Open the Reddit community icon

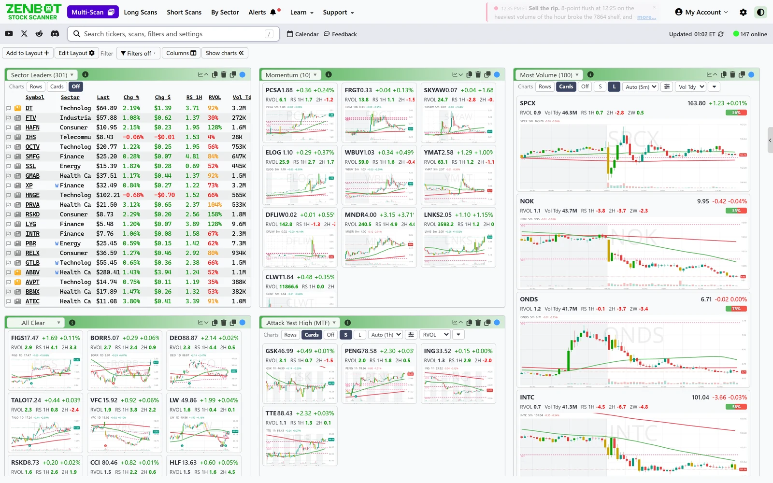tap(39, 34)
